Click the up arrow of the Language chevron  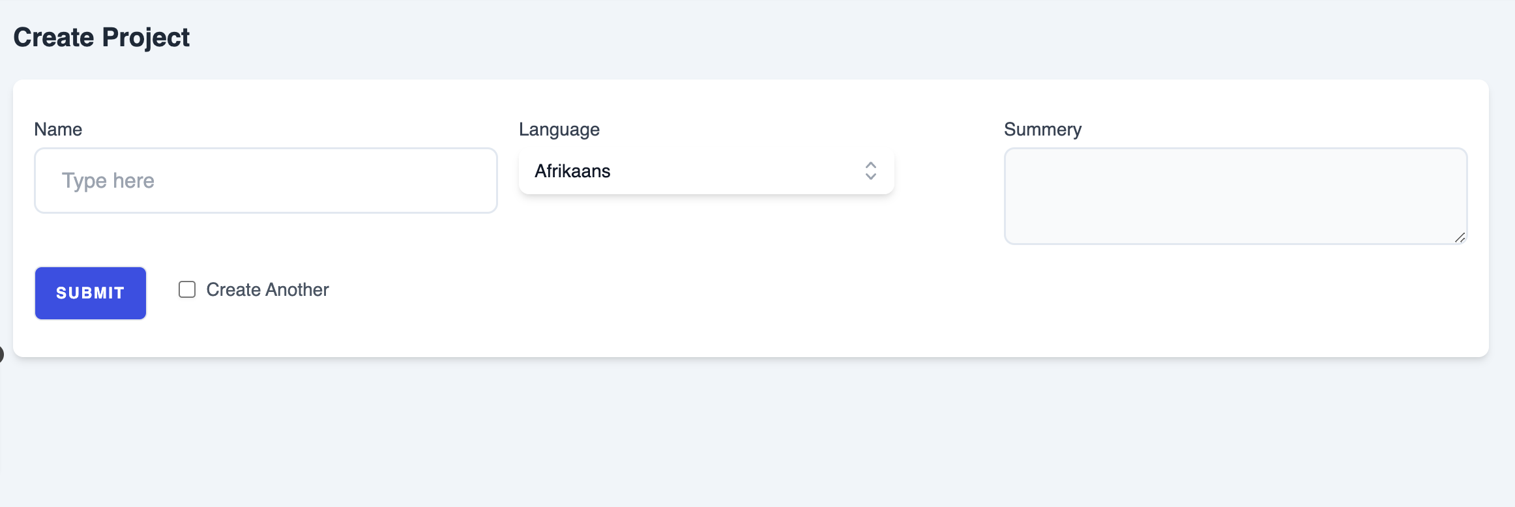[870, 165]
